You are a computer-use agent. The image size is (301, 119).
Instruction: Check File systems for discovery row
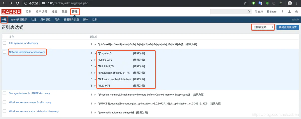[x=4, y=43]
